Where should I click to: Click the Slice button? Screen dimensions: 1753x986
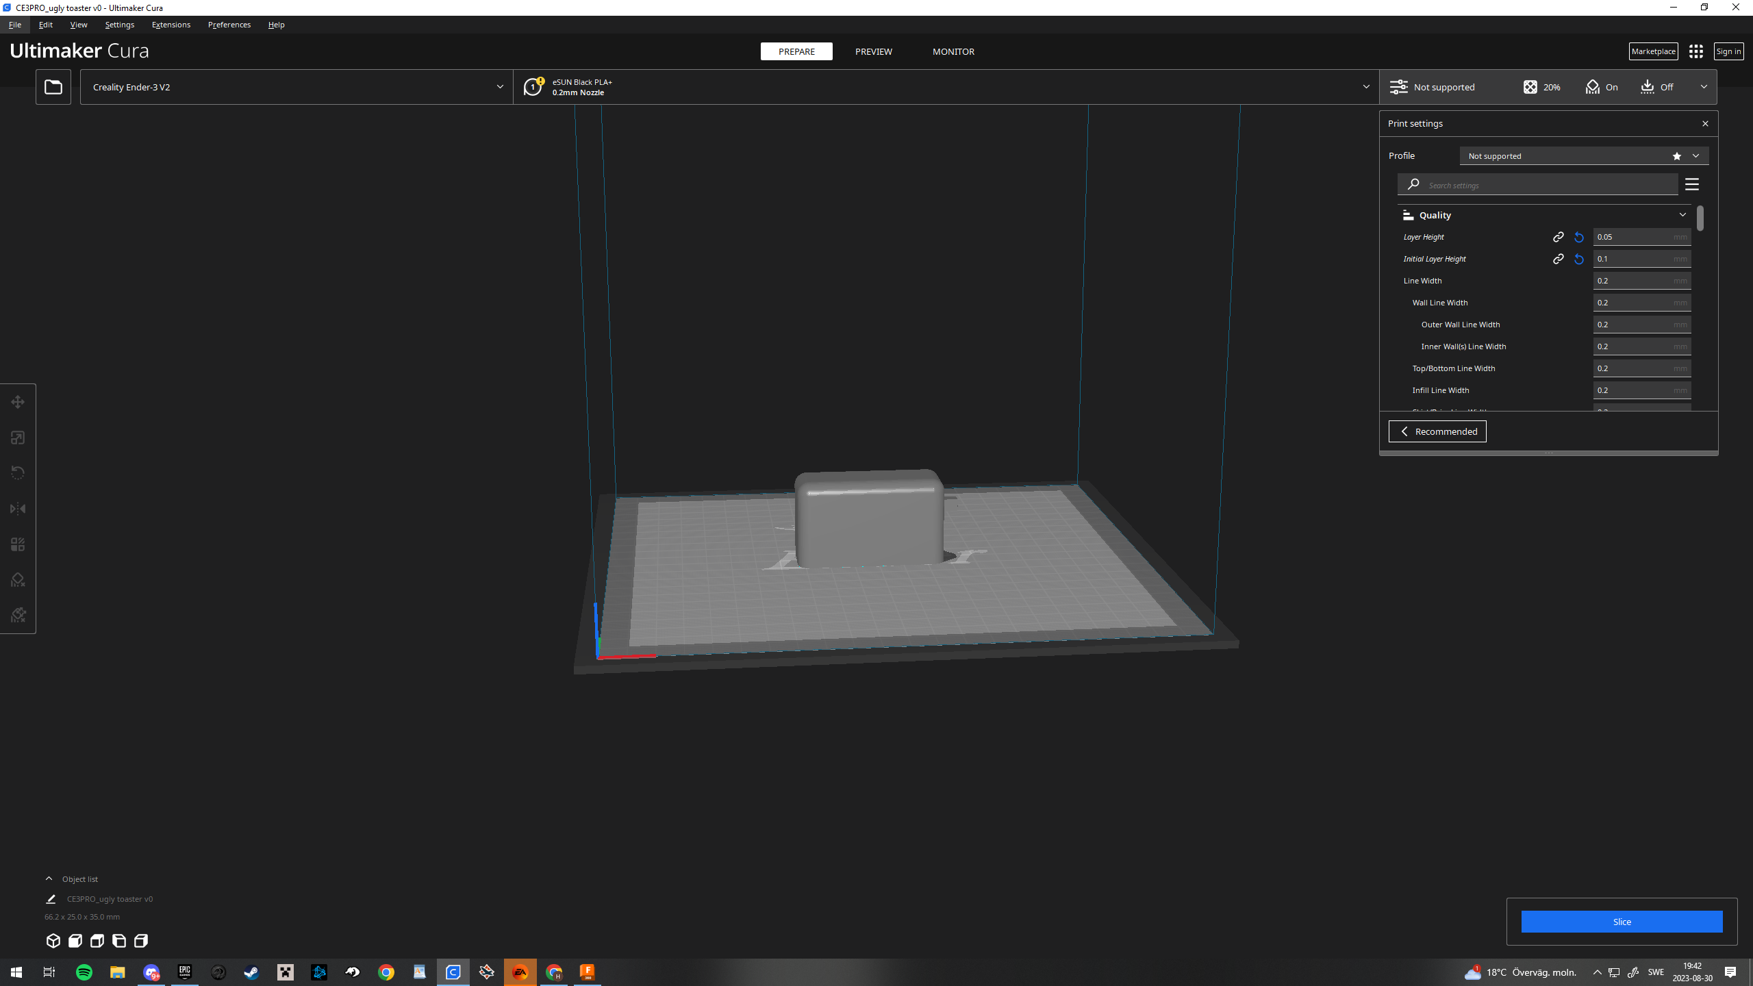[x=1622, y=922]
